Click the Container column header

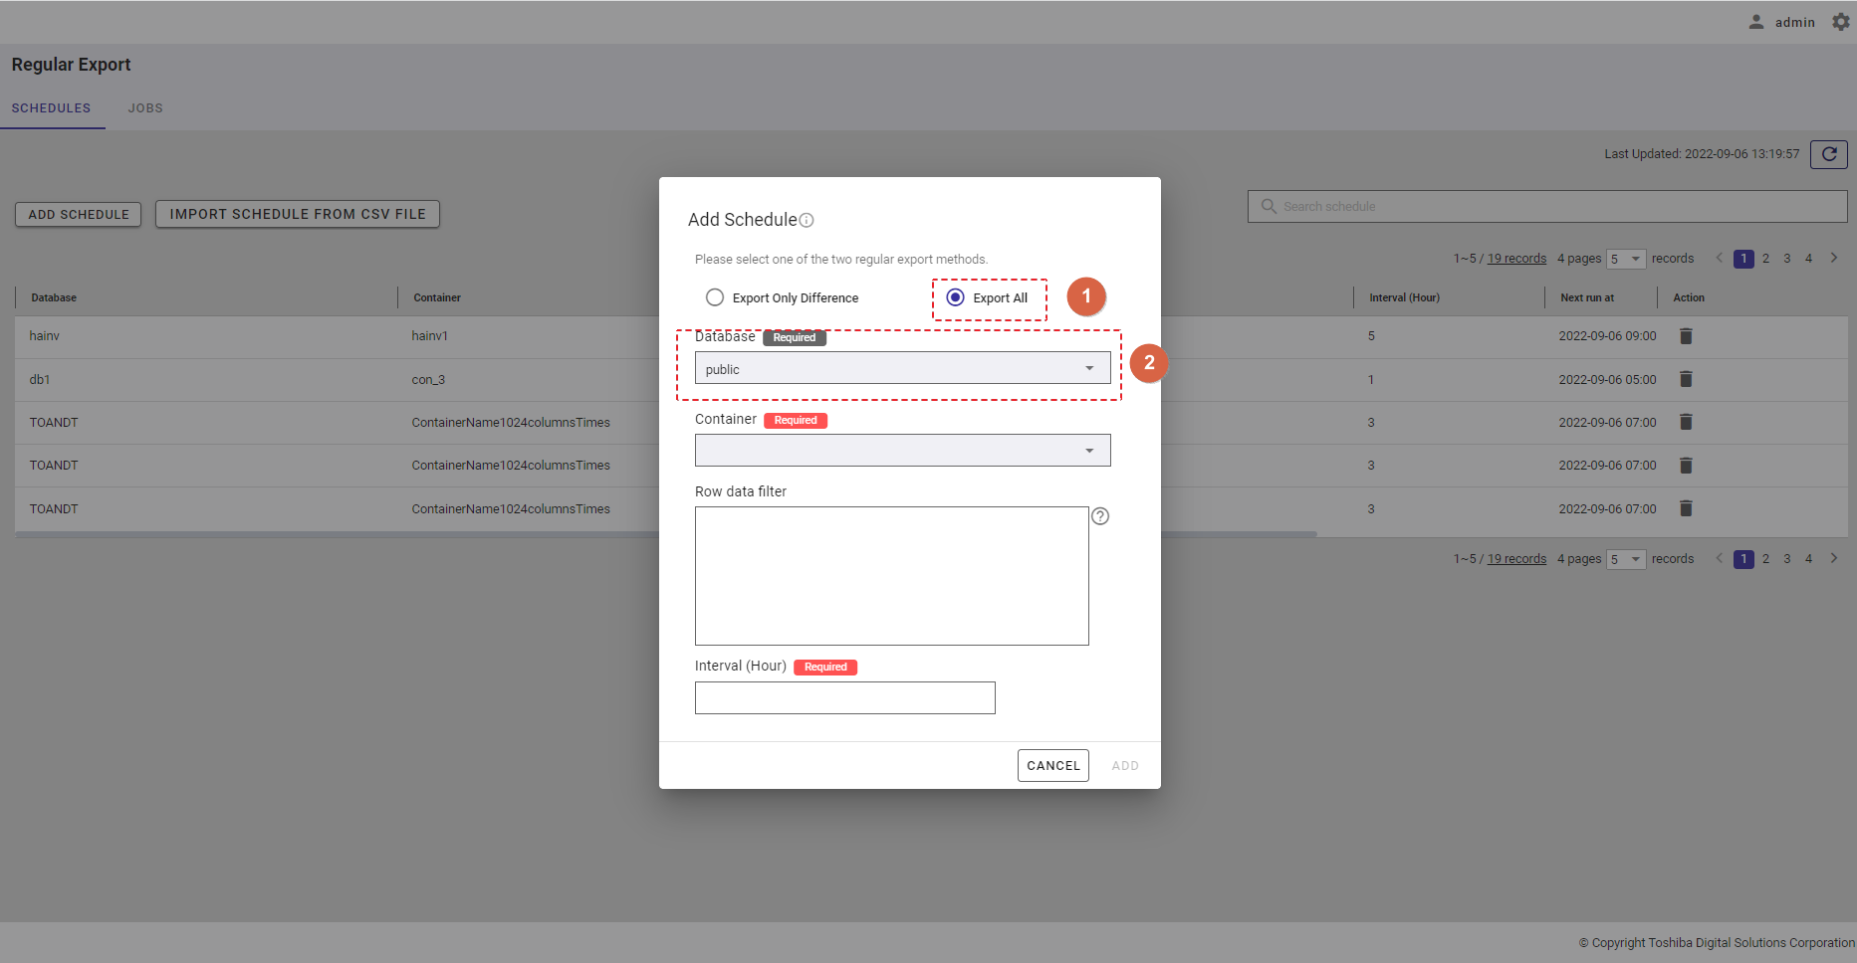437,297
